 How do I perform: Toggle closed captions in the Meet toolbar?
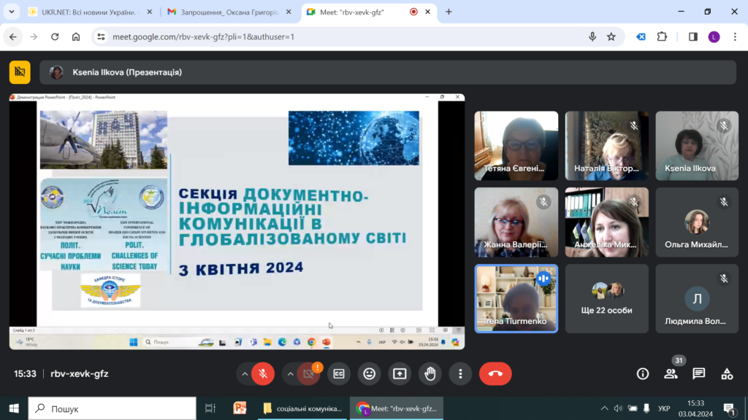point(338,374)
